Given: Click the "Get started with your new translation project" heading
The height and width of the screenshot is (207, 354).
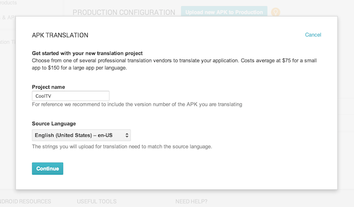Looking at the screenshot, I should coord(87,53).
